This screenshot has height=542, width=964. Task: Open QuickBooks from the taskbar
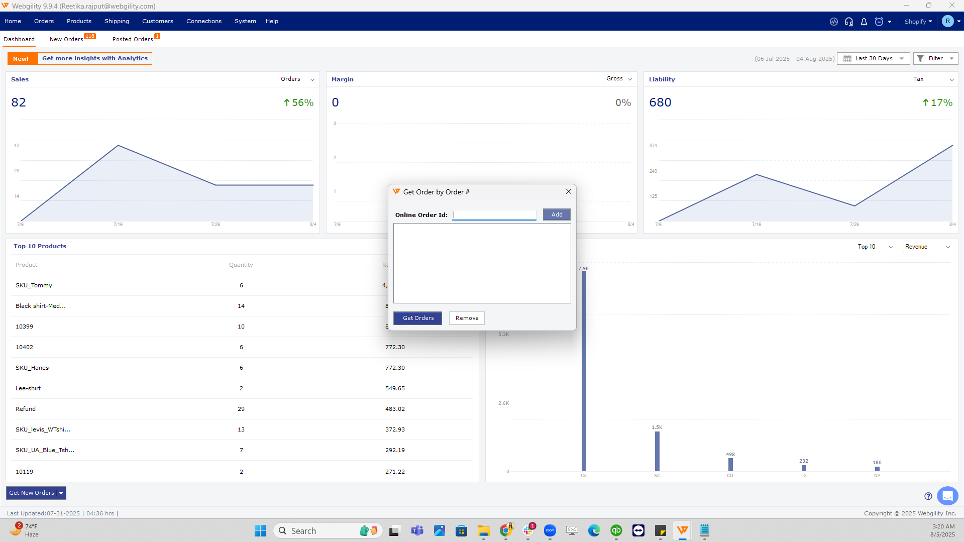pyautogui.click(x=616, y=530)
